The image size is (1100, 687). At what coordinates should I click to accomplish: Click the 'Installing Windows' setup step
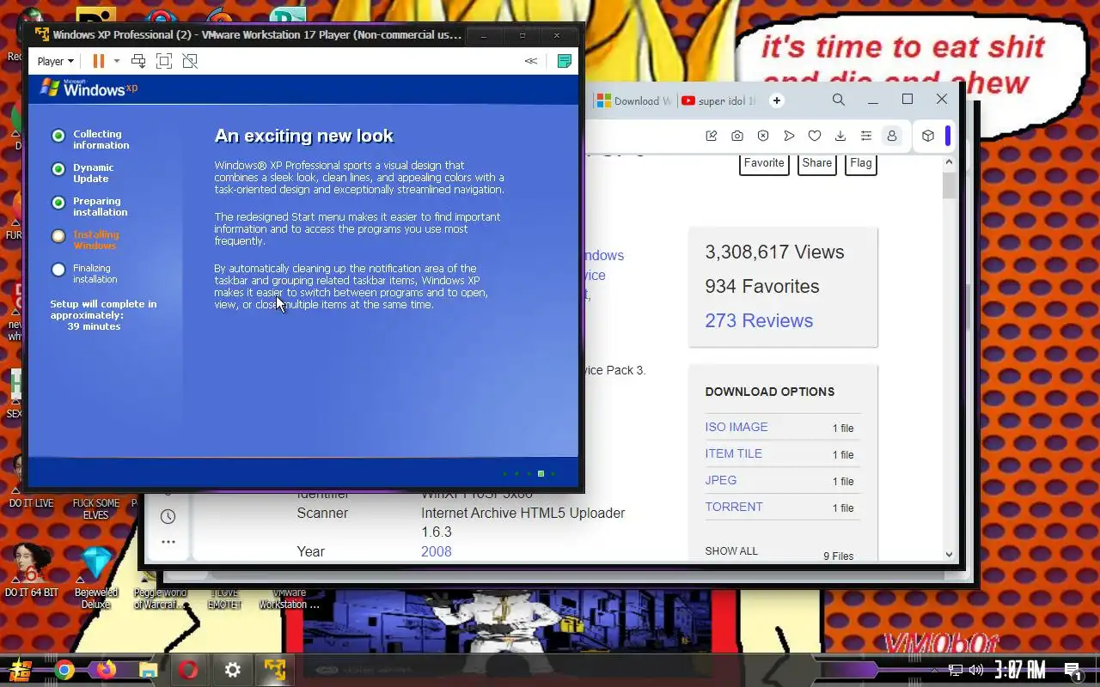tap(95, 240)
